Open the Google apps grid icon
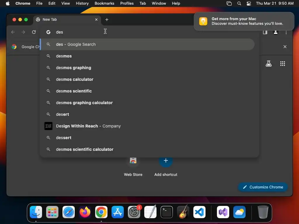Screen dimensions: 299x224 (283, 64)
